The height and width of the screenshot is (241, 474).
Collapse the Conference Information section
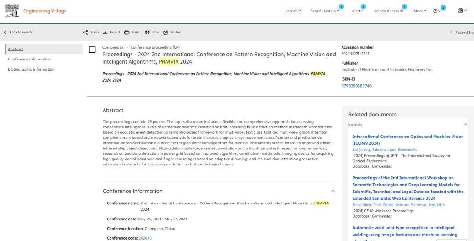click(x=333, y=191)
